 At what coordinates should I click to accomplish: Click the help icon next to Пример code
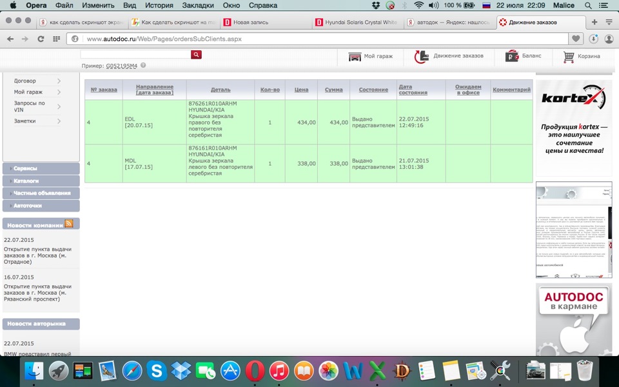pyautogui.click(x=143, y=66)
